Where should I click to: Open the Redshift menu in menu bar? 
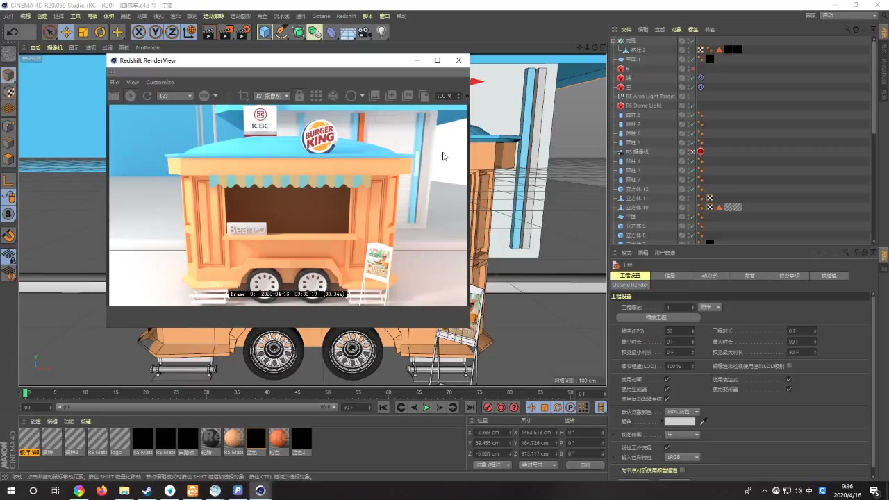point(346,16)
